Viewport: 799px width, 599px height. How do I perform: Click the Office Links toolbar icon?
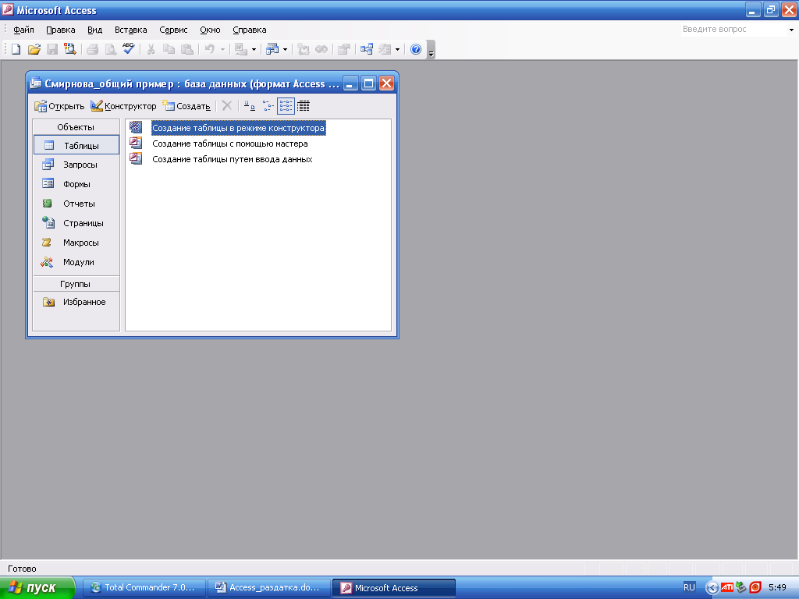point(240,49)
